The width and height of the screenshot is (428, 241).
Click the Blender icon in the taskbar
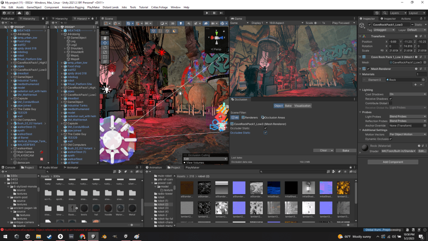coord(104,236)
